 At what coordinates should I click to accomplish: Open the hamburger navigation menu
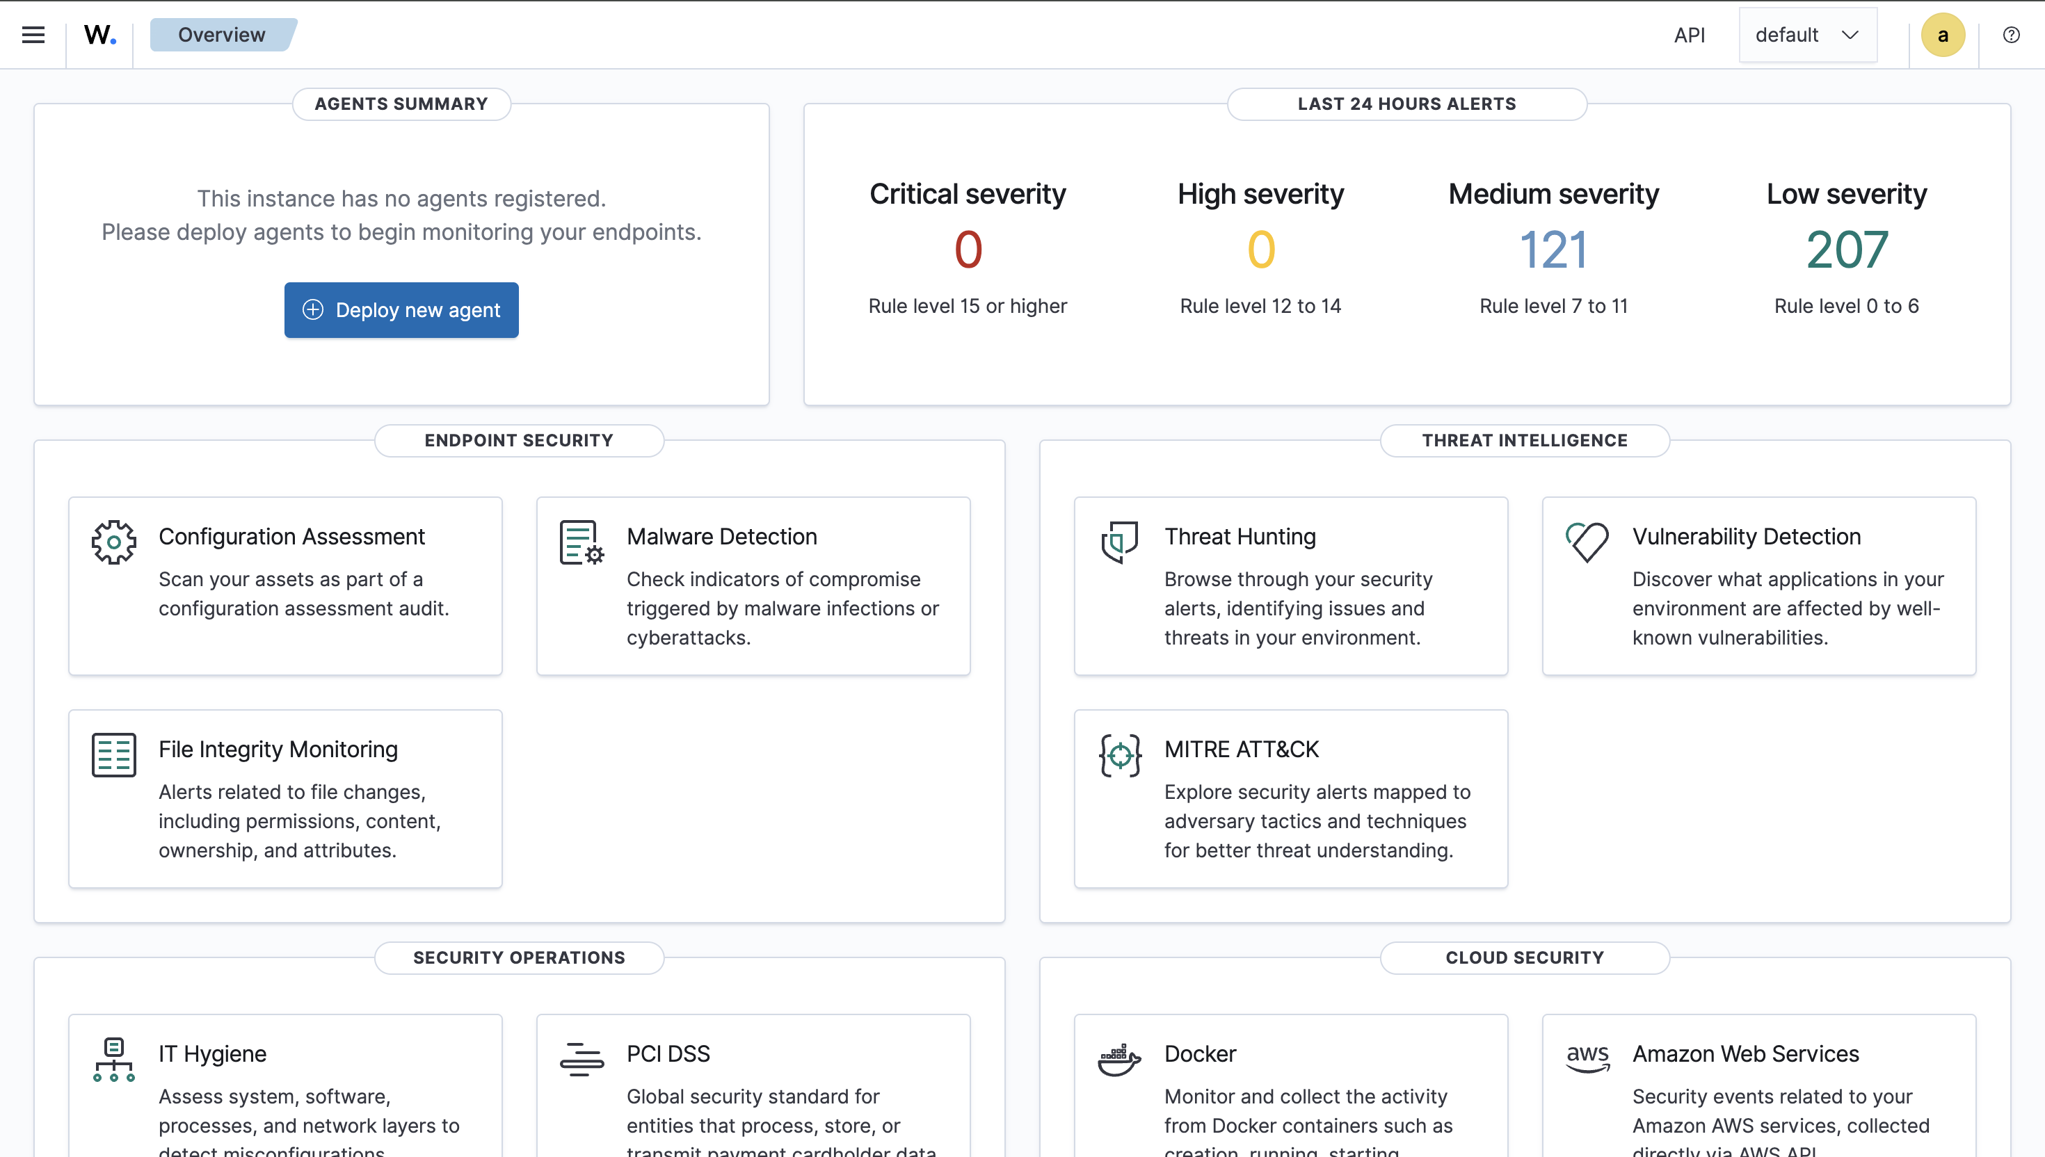pyautogui.click(x=33, y=34)
